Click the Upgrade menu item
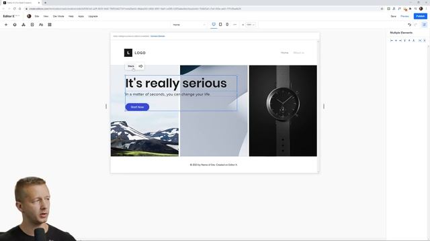The width and height of the screenshot is (430, 241). 93,16
